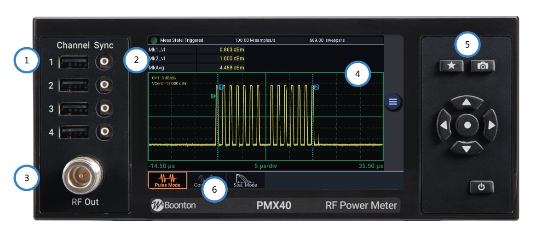Click the Channel 1 USB port
This screenshot has width=542, height=232.
coord(74,61)
